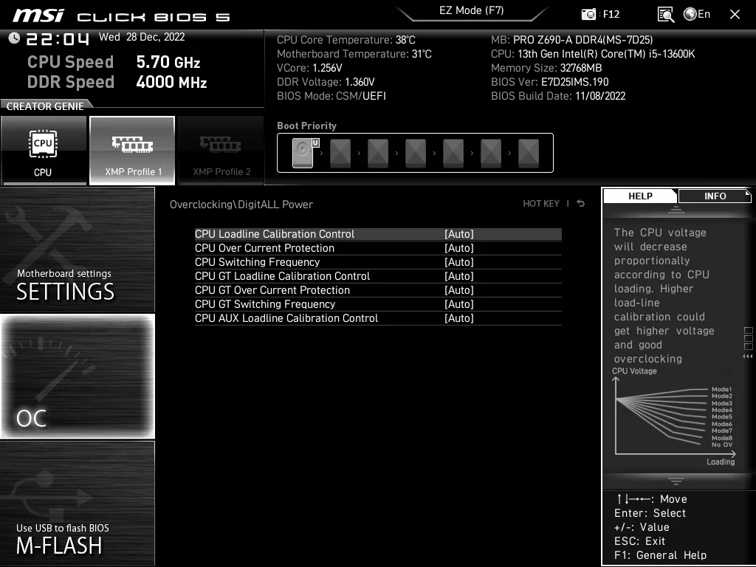The width and height of the screenshot is (756, 567).
Task: Toggle the CPU Creator Genie button
Action: pos(44,151)
